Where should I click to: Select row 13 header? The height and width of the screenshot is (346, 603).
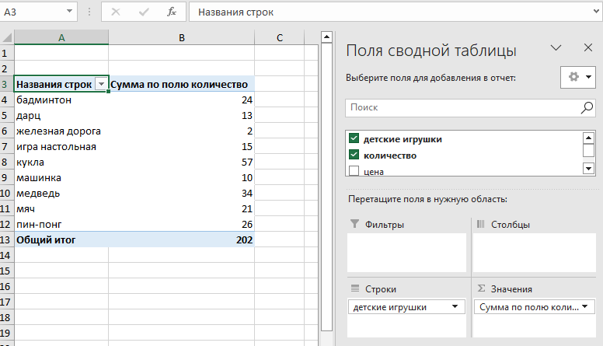click(x=6, y=239)
